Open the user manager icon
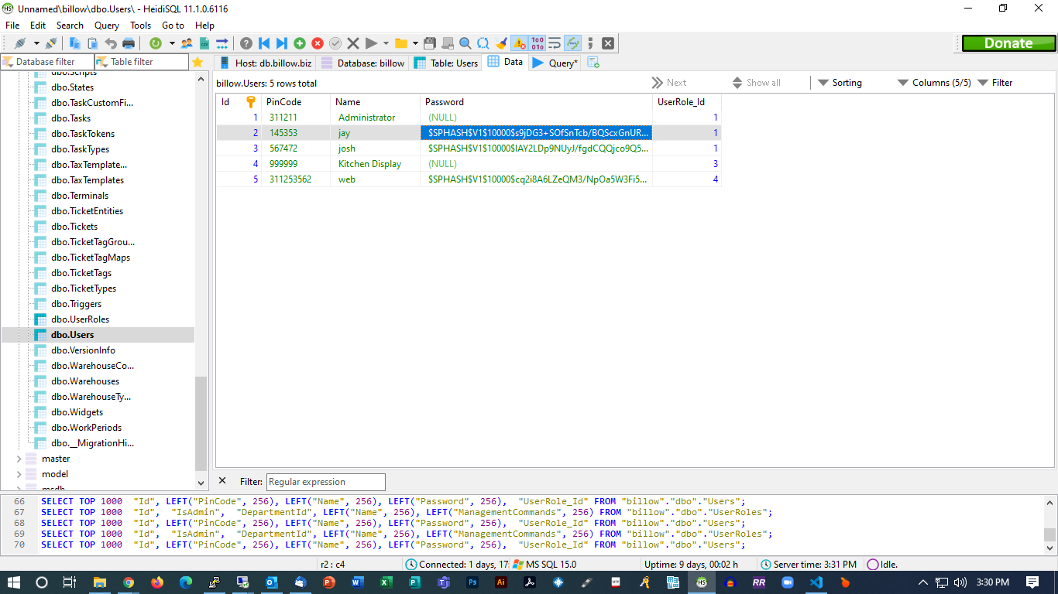The width and height of the screenshot is (1058, 594). tap(187, 43)
